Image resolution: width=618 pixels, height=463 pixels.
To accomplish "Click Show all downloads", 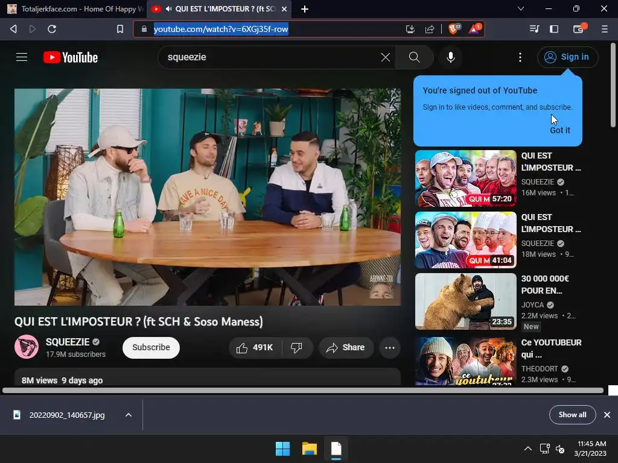I will pos(572,415).
